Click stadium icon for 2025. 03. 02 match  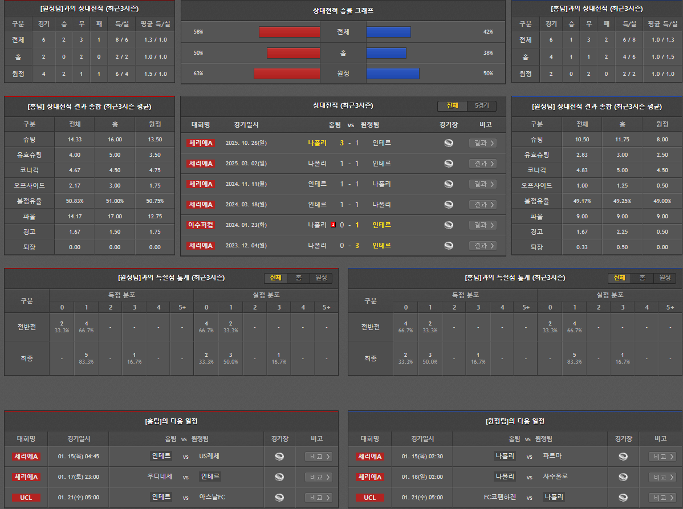pyautogui.click(x=449, y=164)
